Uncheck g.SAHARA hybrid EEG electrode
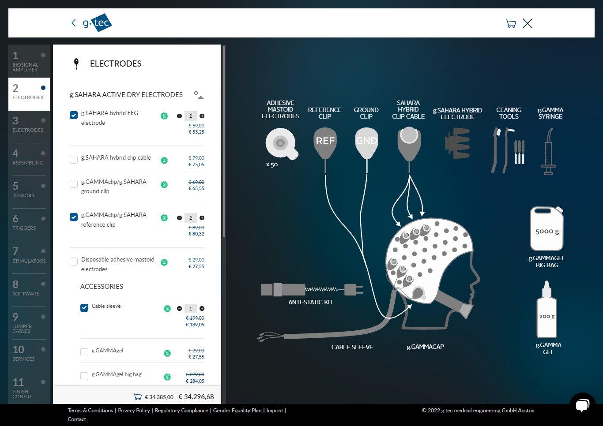The image size is (603, 426). point(74,115)
